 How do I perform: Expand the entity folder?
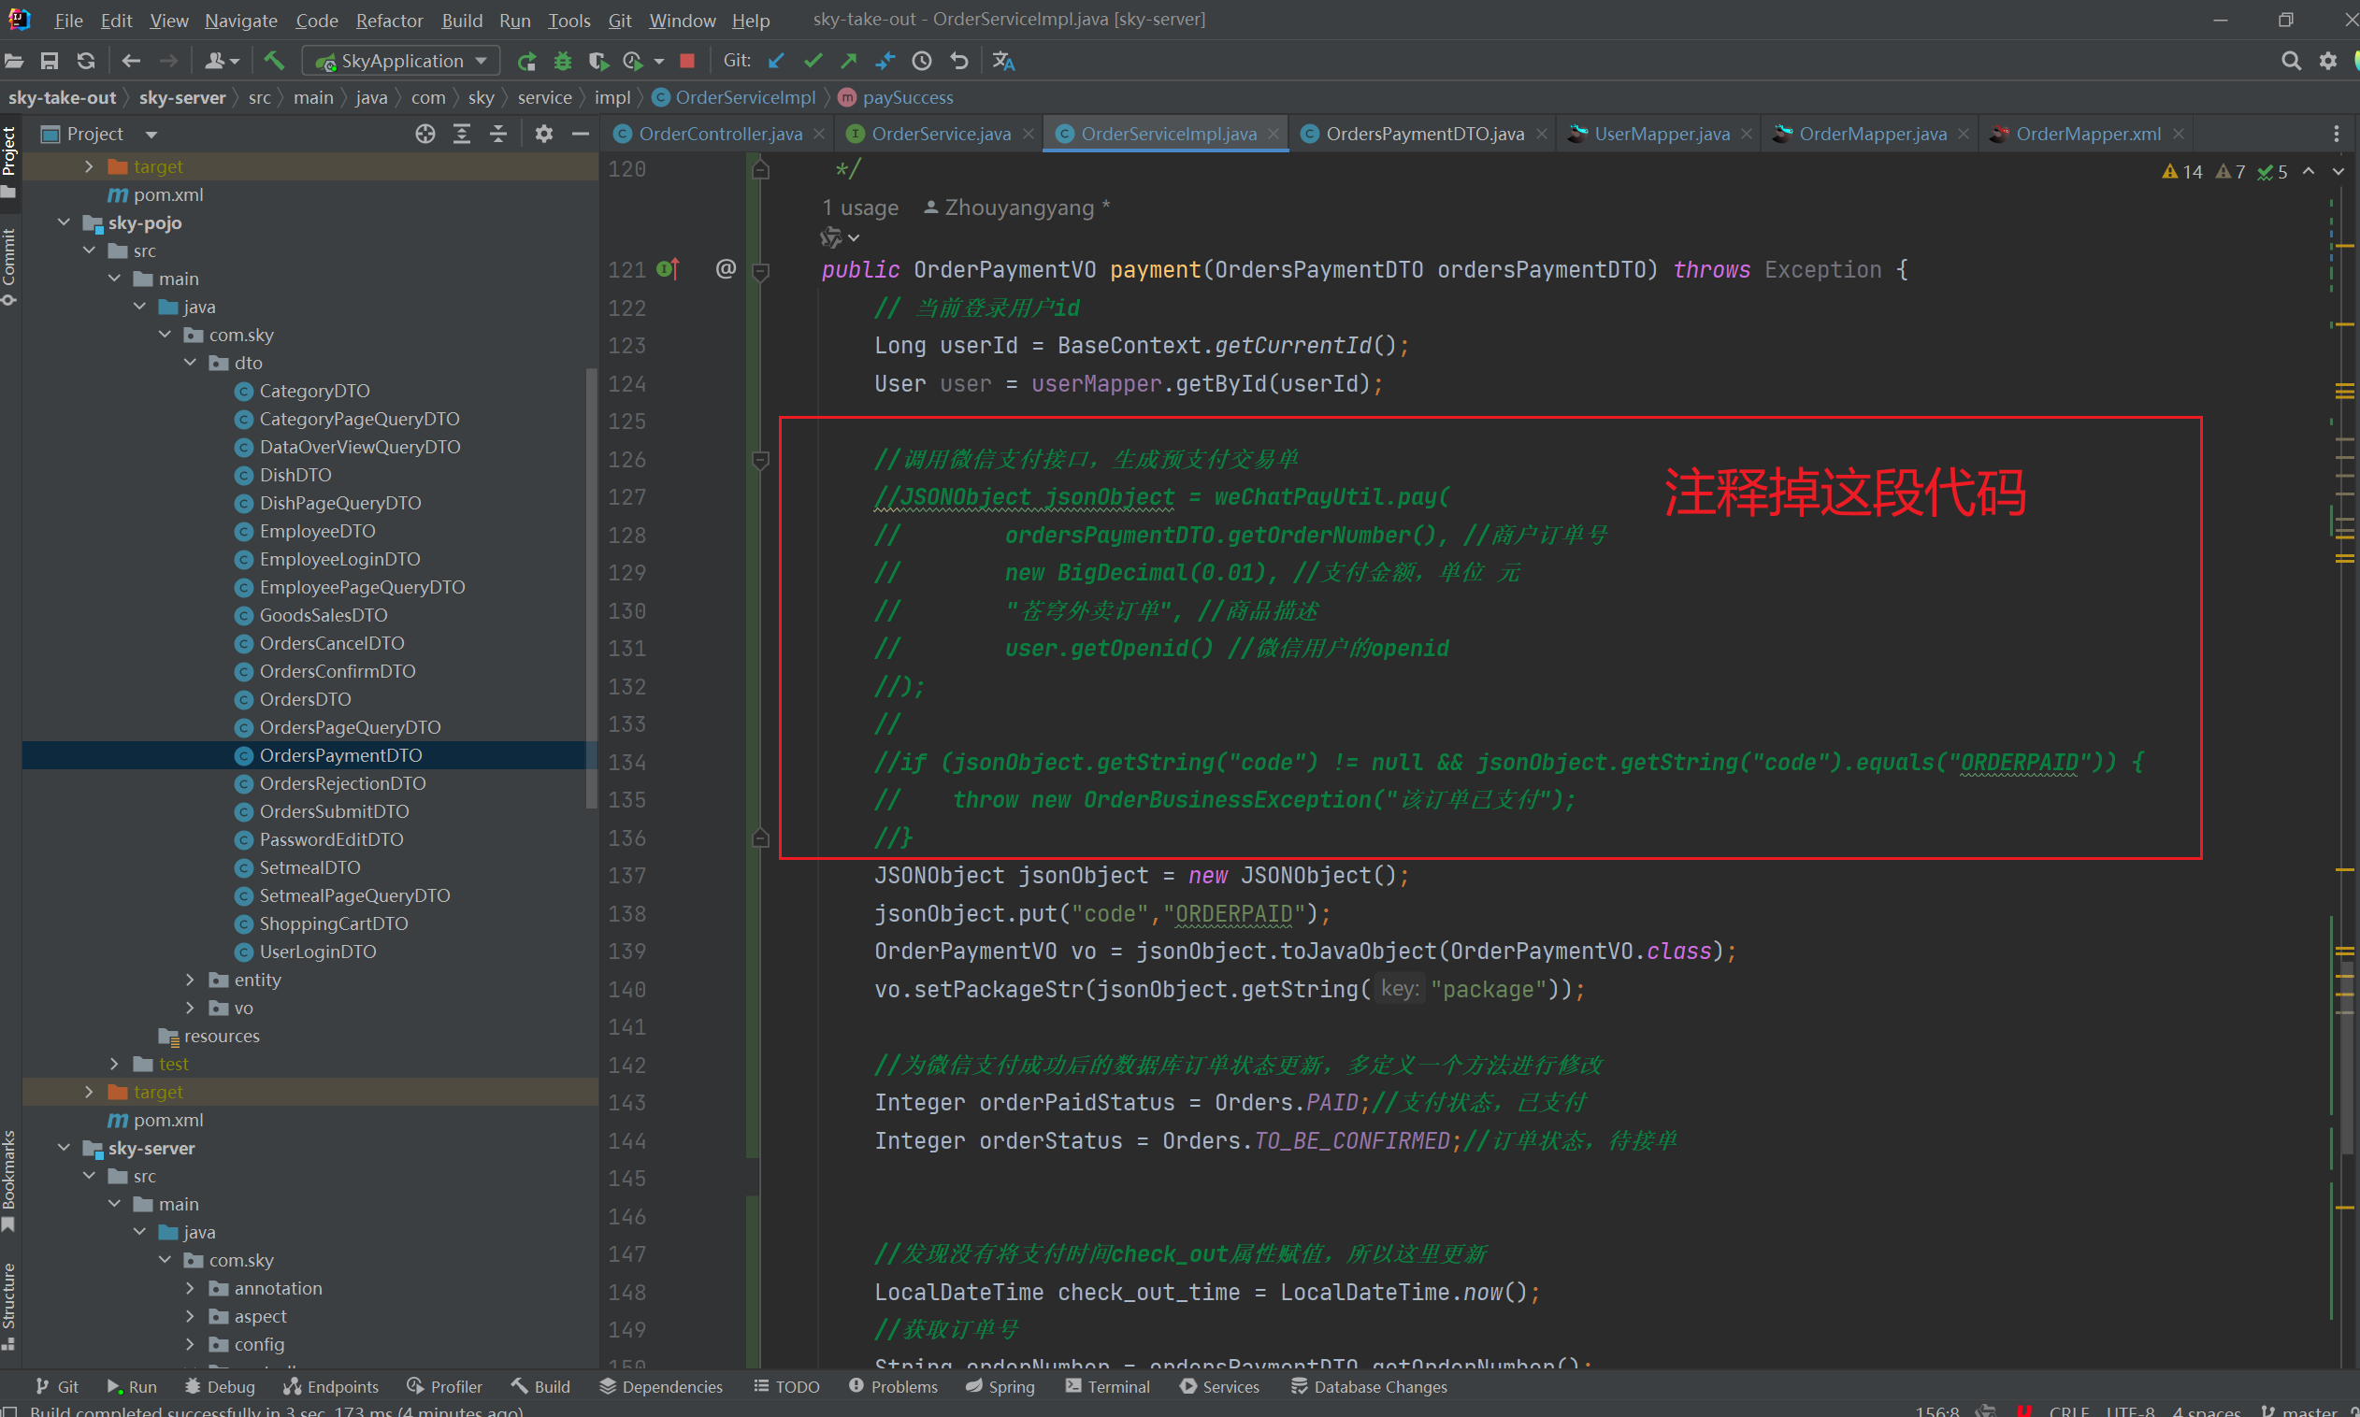[x=190, y=980]
